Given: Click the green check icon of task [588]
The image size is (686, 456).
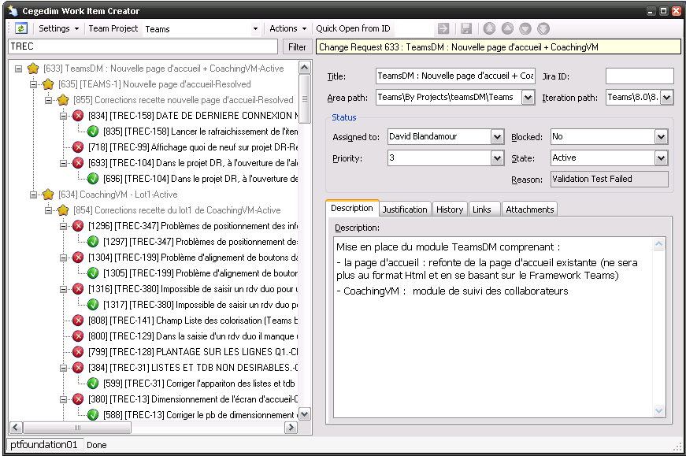Looking at the screenshot, I should click(93, 415).
